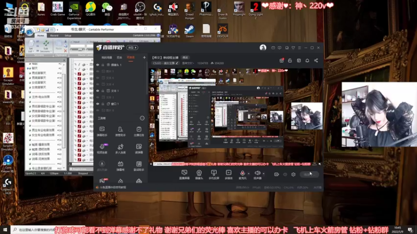Switch to Cantabile's Home tab
This screenshot has height=234, width=417.
click(41, 35)
